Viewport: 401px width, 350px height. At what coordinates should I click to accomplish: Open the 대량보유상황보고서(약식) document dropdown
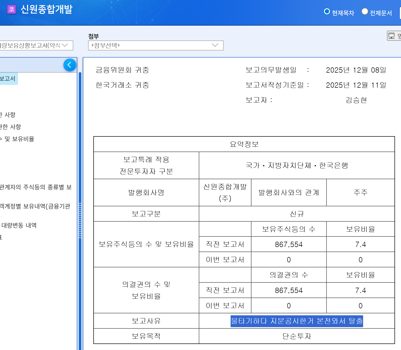[36, 45]
